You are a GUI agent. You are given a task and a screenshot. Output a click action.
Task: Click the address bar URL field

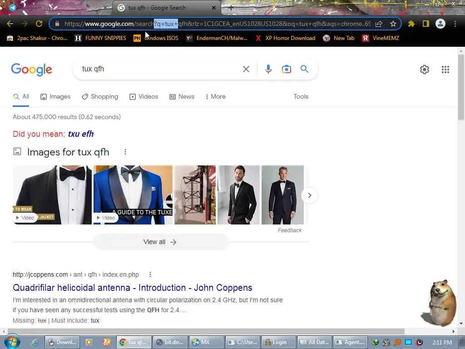pyautogui.click(x=217, y=24)
